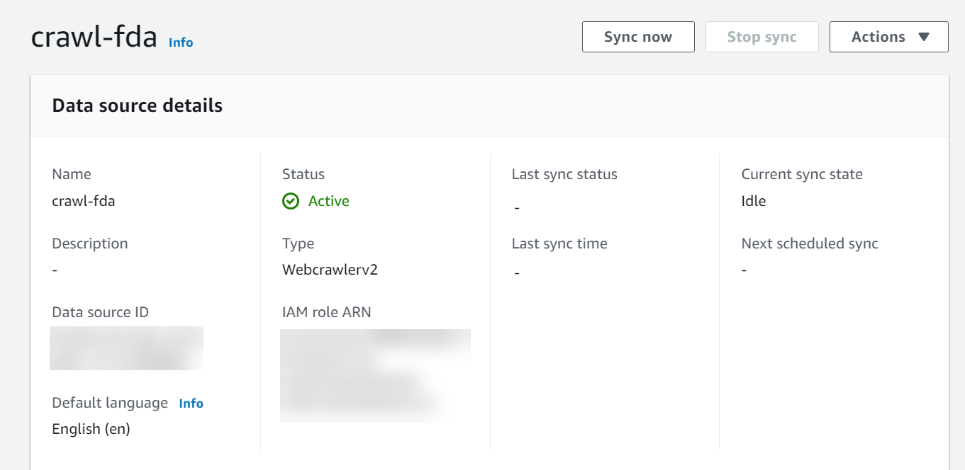Click the Data source details section header
This screenshot has height=470, width=965.
click(137, 105)
